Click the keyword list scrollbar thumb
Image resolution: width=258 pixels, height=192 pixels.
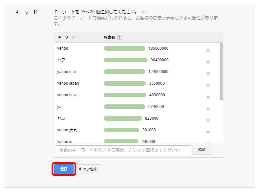point(222,71)
